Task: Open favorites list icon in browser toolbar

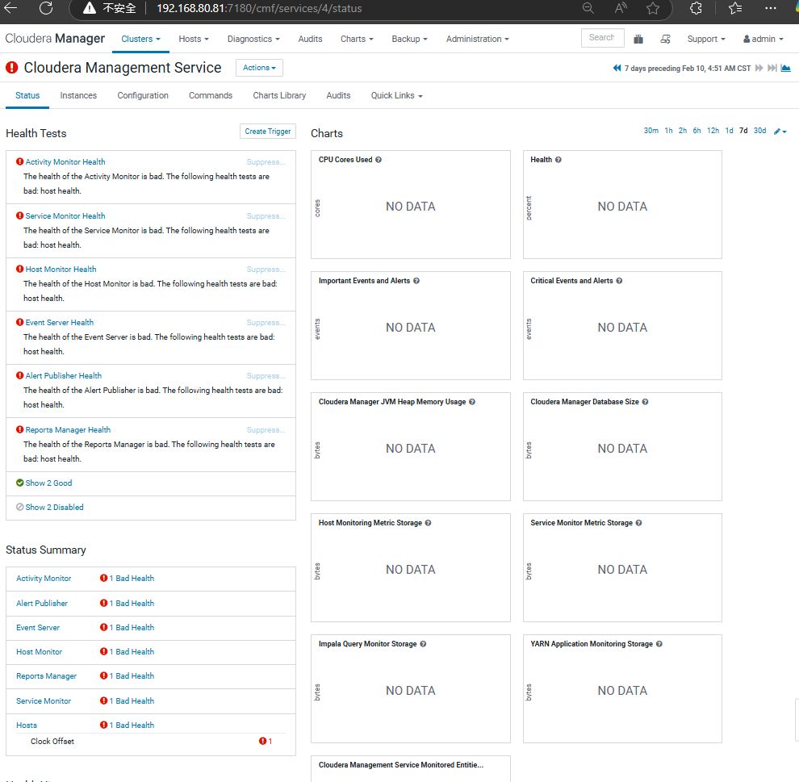Action: [x=734, y=7]
